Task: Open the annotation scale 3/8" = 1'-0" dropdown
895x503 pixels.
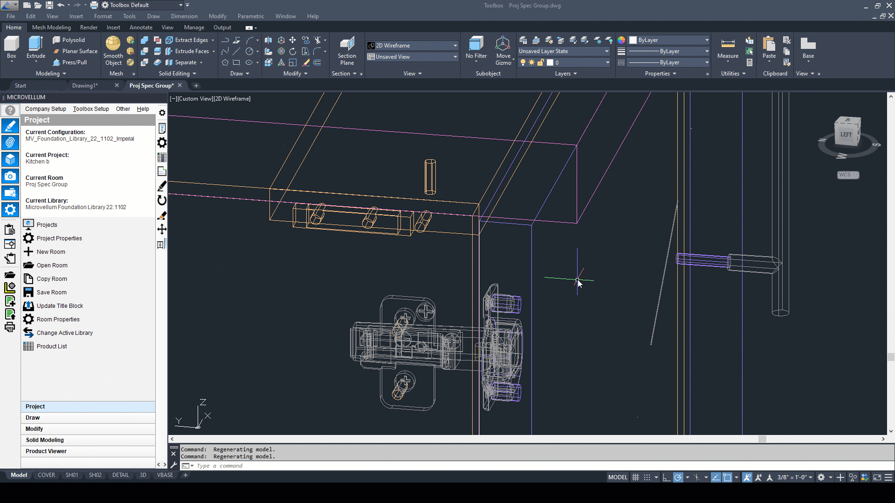Action: click(795, 477)
